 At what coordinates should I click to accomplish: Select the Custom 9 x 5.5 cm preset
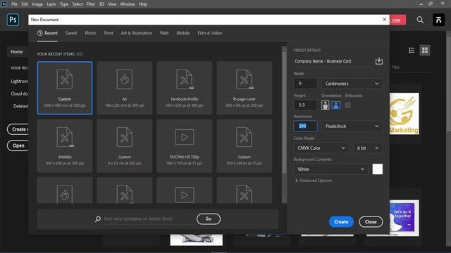pos(125,146)
